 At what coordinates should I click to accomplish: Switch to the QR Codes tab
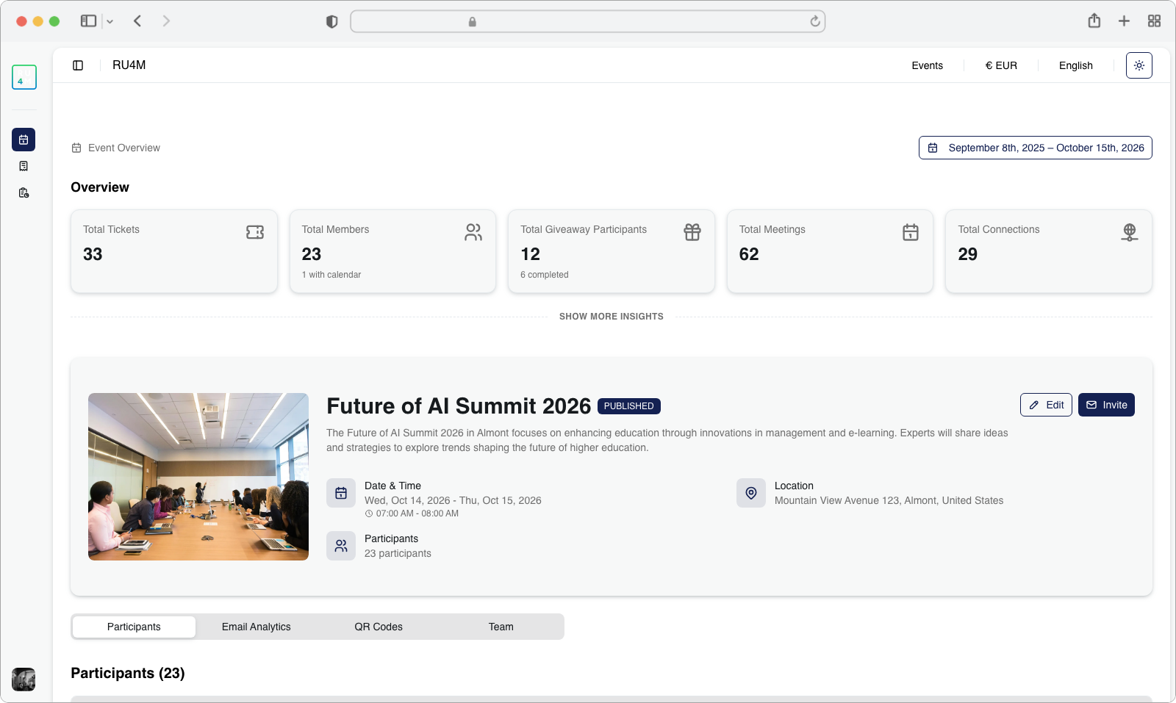point(379,627)
